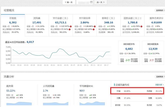Select the 浏览量 metric tab
Screen dimensions: 165x107
pyautogui.click(x=37, y=25)
